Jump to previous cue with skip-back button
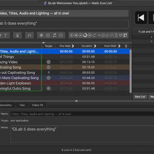The height and width of the screenshot is (154, 154). click(x=141, y=18)
